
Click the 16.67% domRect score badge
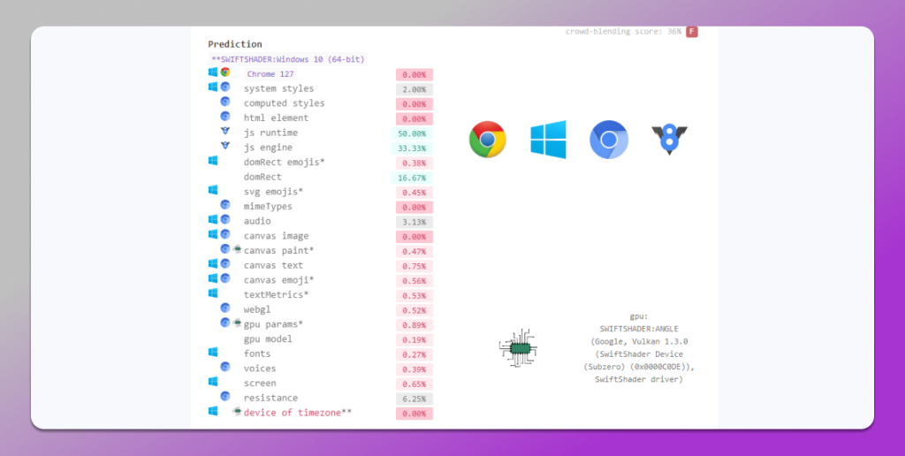(412, 178)
